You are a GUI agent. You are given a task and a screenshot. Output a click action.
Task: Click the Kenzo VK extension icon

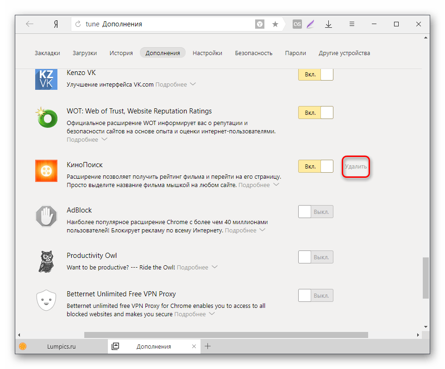pos(46,79)
